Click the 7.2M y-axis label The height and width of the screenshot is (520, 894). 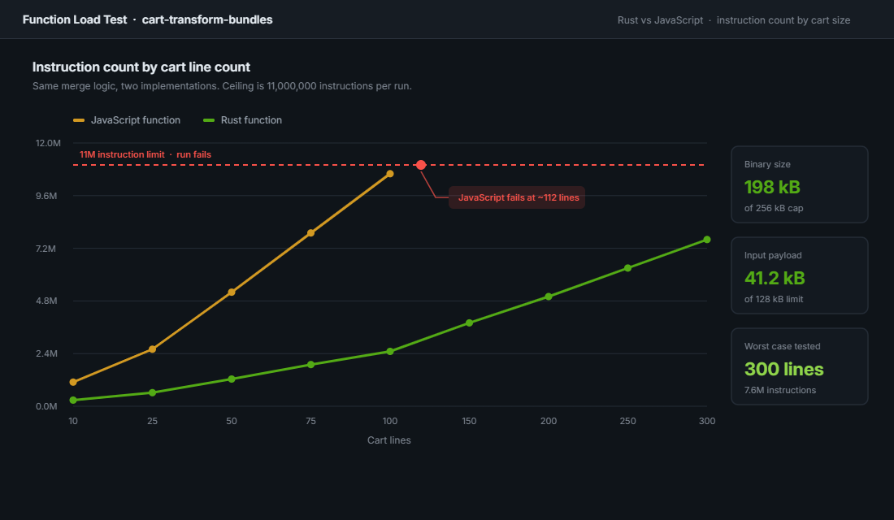pyautogui.click(x=46, y=249)
